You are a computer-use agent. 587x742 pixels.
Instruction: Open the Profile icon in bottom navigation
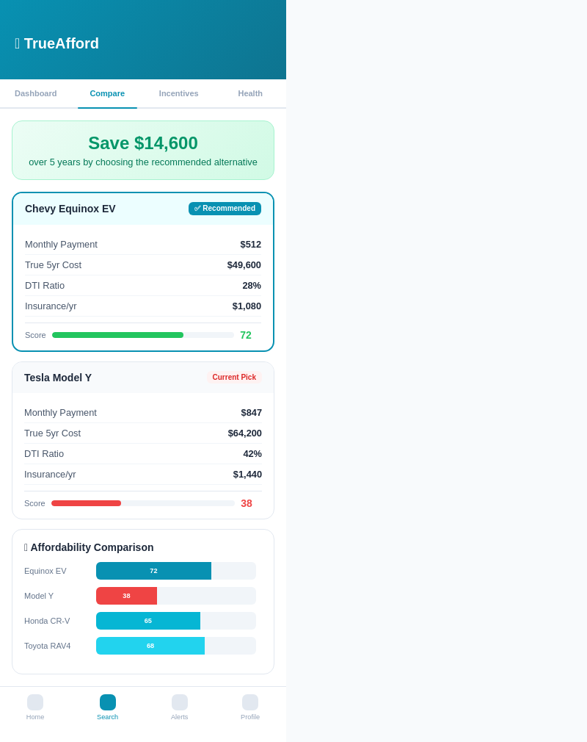(250, 702)
